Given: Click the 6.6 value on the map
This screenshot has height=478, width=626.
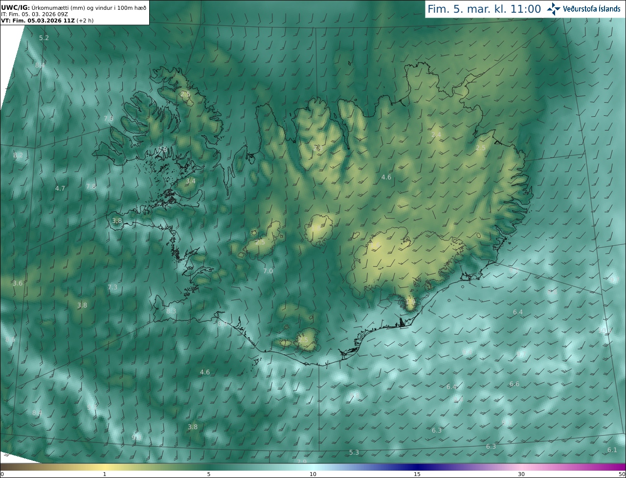Looking at the screenshot, I should tap(514, 384).
